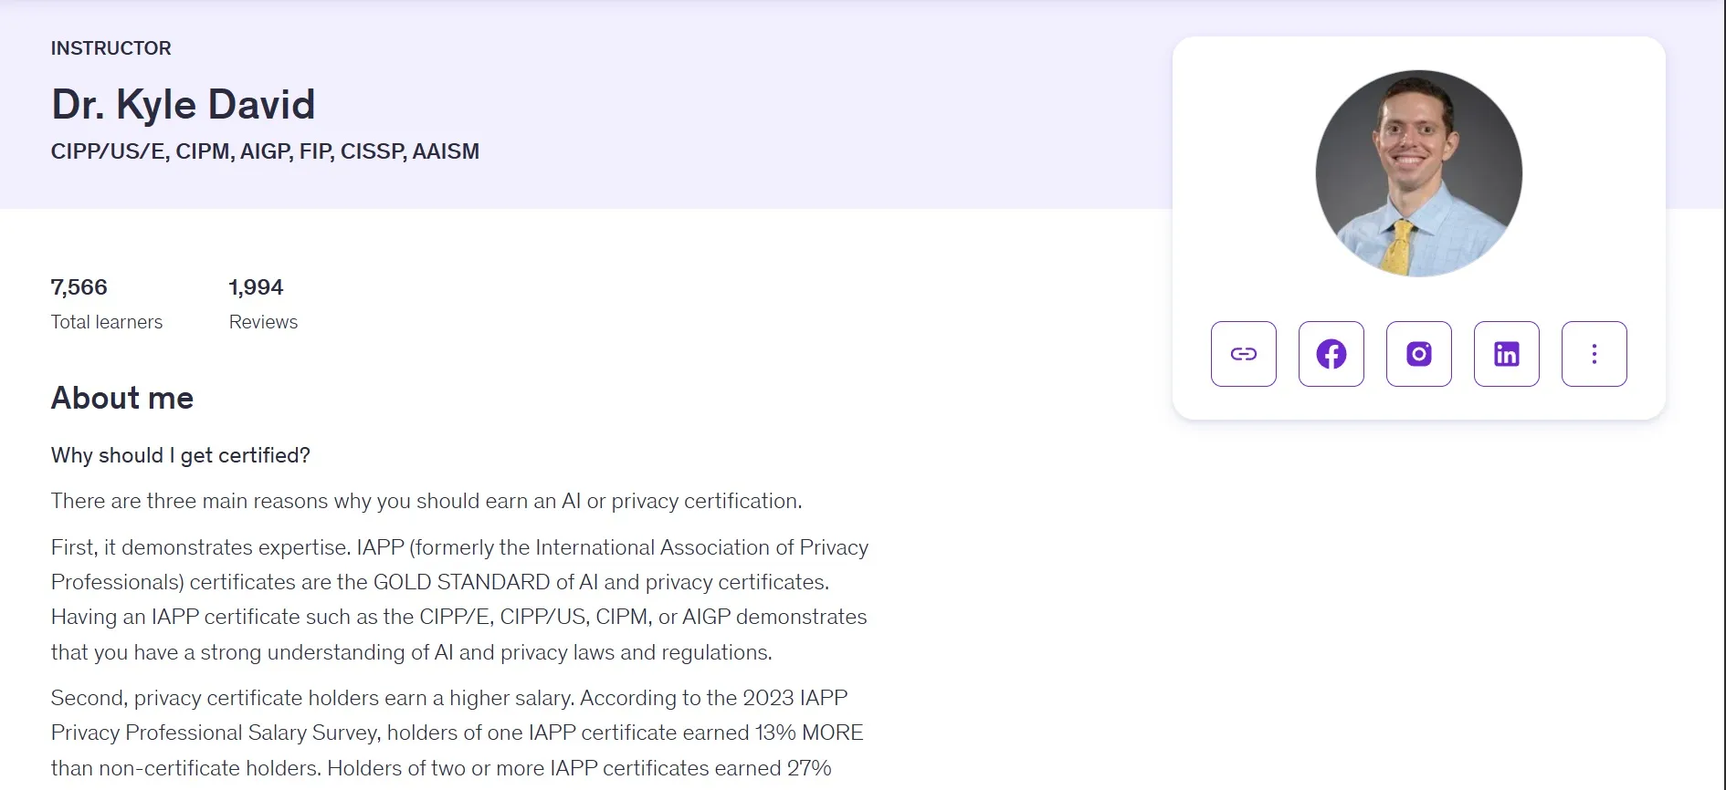Open the LinkedIn profile icon
Image resolution: width=1726 pixels, height=790 pixels.
pyautogui.click(x=1506, y=354)
